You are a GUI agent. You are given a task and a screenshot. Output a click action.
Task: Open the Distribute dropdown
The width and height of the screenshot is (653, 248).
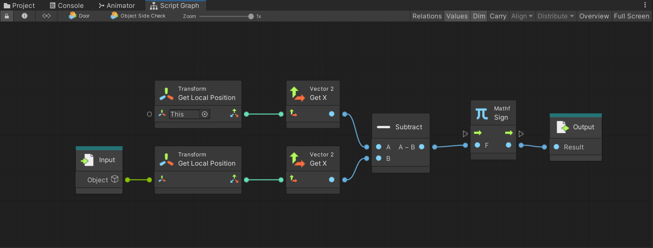pyautogui.click(x=556, y=16)
